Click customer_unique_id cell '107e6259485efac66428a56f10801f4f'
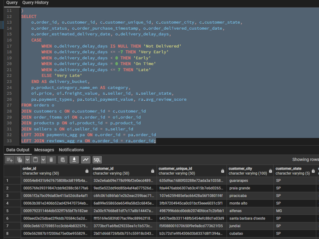The width and height of the screenshot is (319, 239). (x=192, y=196)
